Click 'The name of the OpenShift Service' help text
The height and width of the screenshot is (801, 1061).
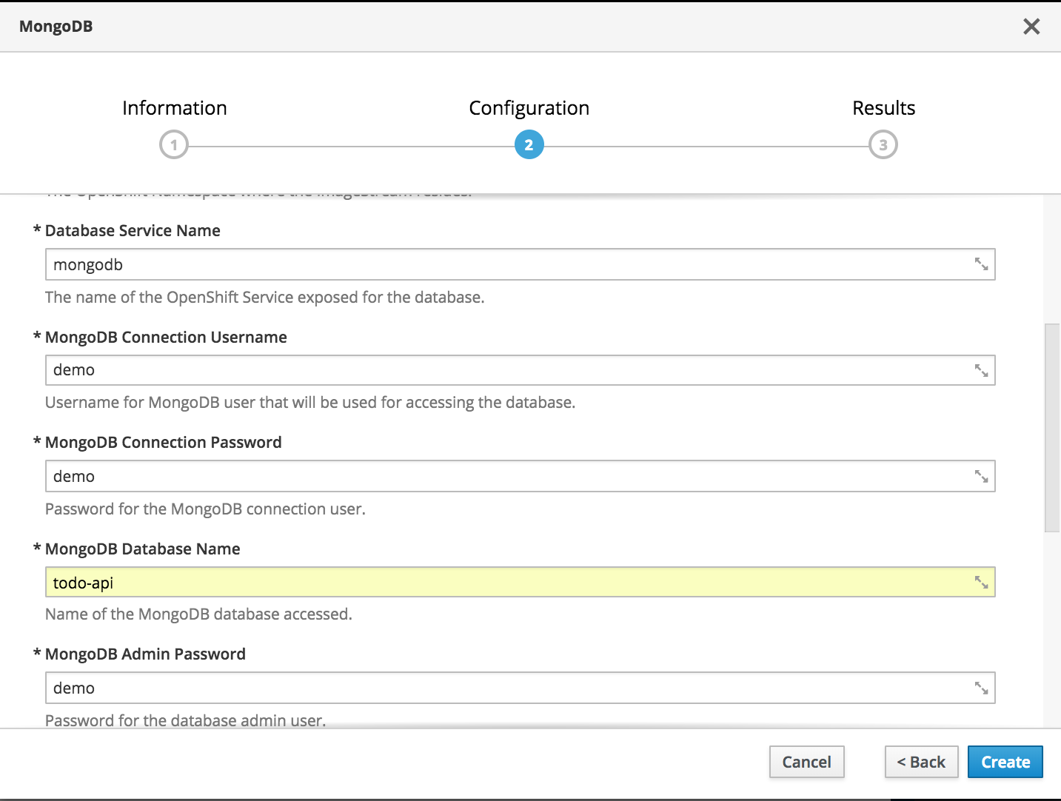tap(265, 298)
